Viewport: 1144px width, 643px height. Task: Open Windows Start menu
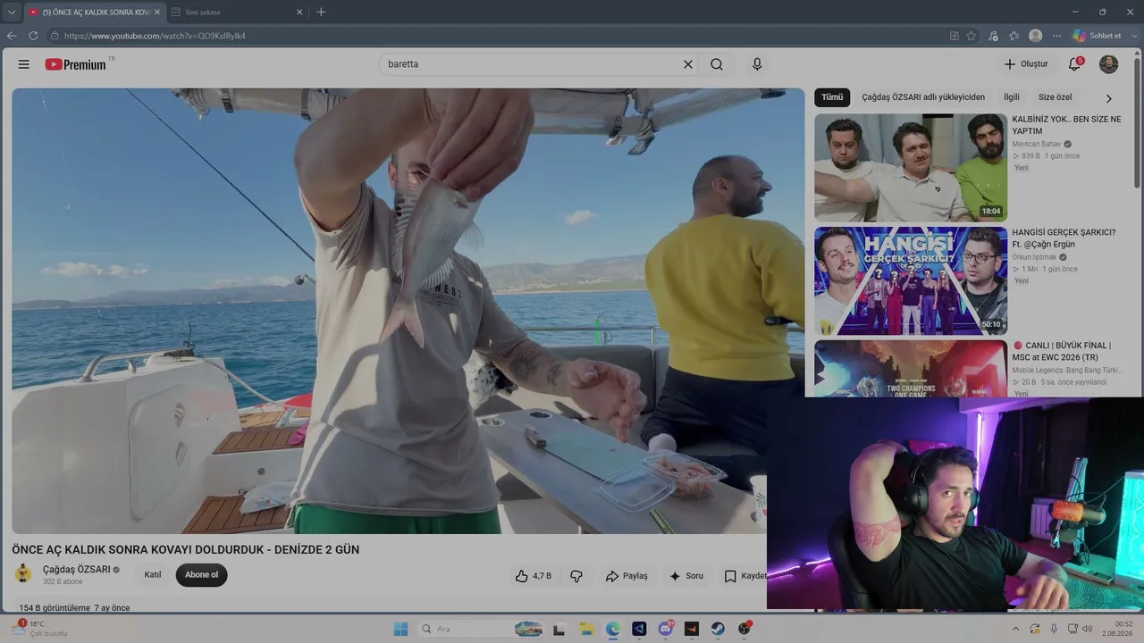click(x=400, y=629)
